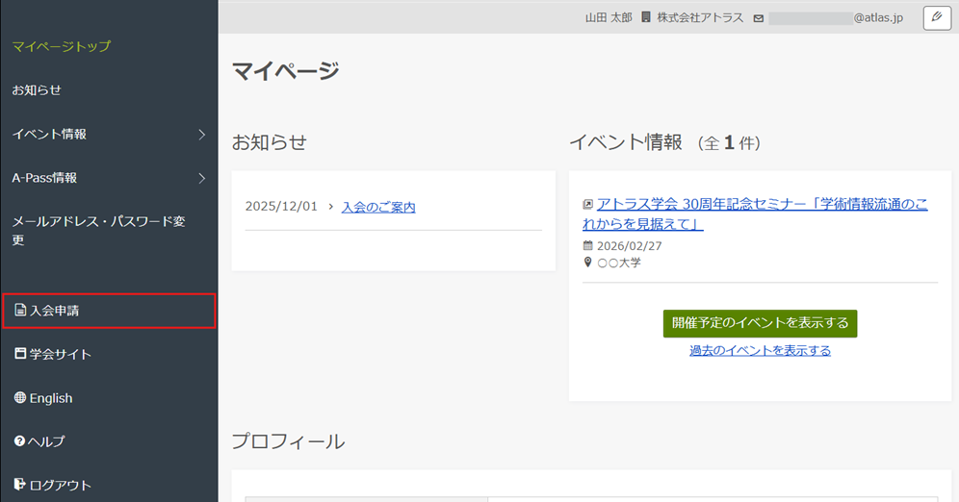Open the アトラス学会 30周年記念セミナー event link
This screenshot has width=959, height=502.
pos(755,213)
